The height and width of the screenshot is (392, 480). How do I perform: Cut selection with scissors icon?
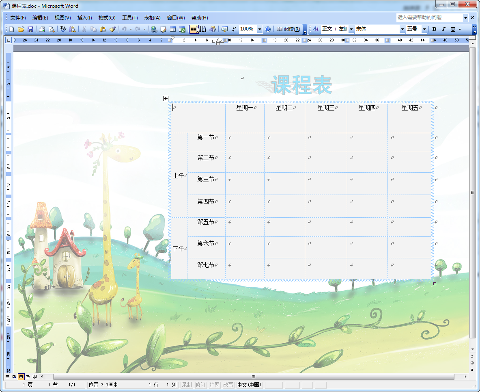(84, 29)
